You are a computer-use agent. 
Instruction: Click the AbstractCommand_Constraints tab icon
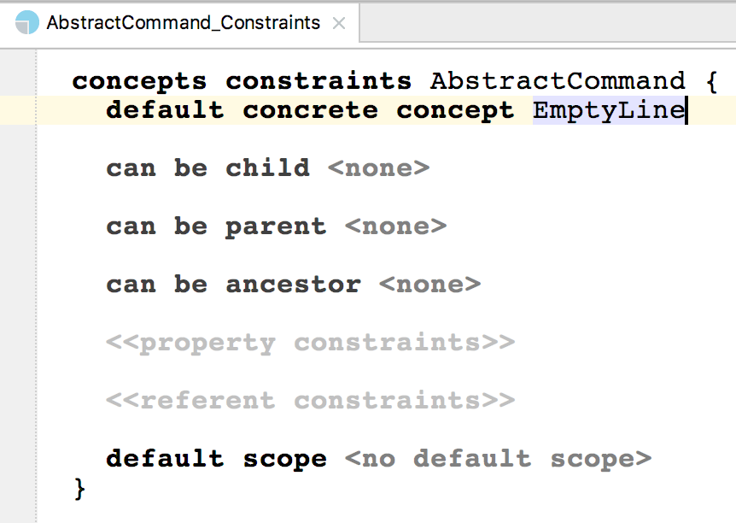click(27, 23)
